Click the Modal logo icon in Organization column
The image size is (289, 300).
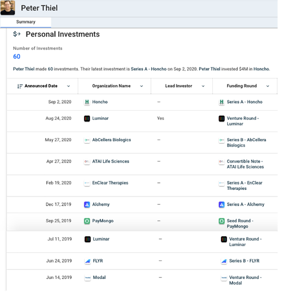pos(88,277)
